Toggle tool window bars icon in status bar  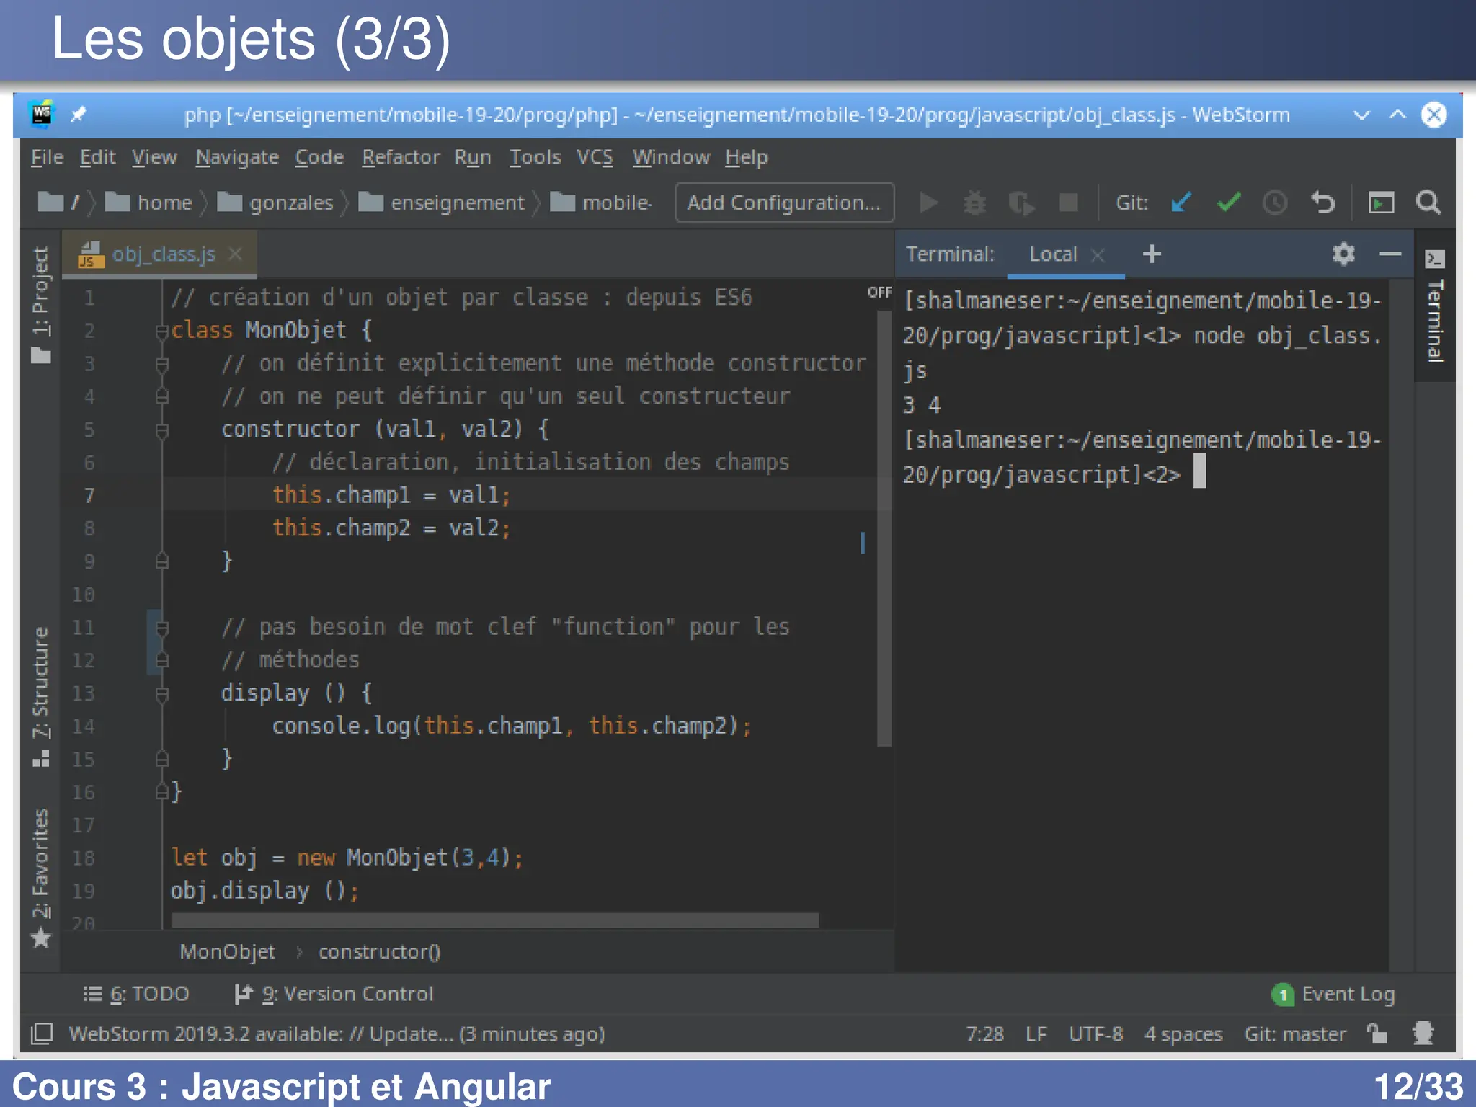point(43,1033)
